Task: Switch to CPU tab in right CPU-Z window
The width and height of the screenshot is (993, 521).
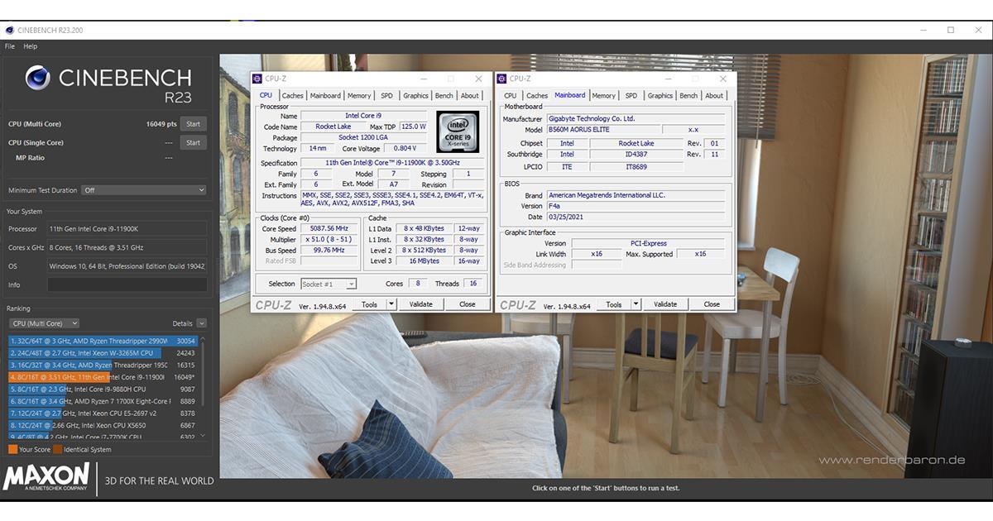Action: tap(511, 96)
